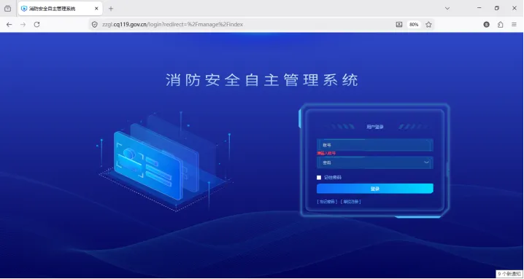Minimize the browser window

(479, 8)
